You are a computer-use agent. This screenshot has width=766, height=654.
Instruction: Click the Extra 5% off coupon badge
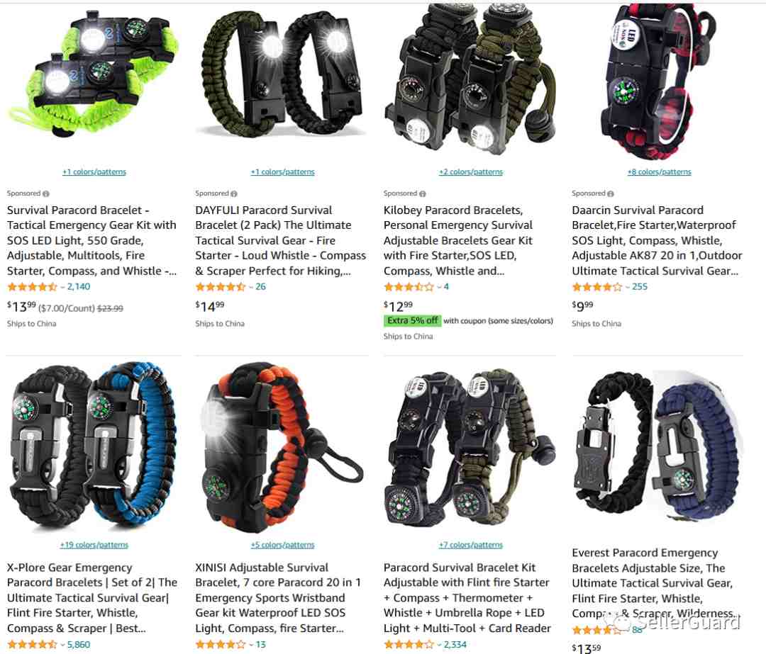(x=412, y=321)
